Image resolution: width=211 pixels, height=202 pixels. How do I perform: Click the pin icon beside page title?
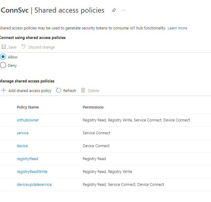click(114, 10)
